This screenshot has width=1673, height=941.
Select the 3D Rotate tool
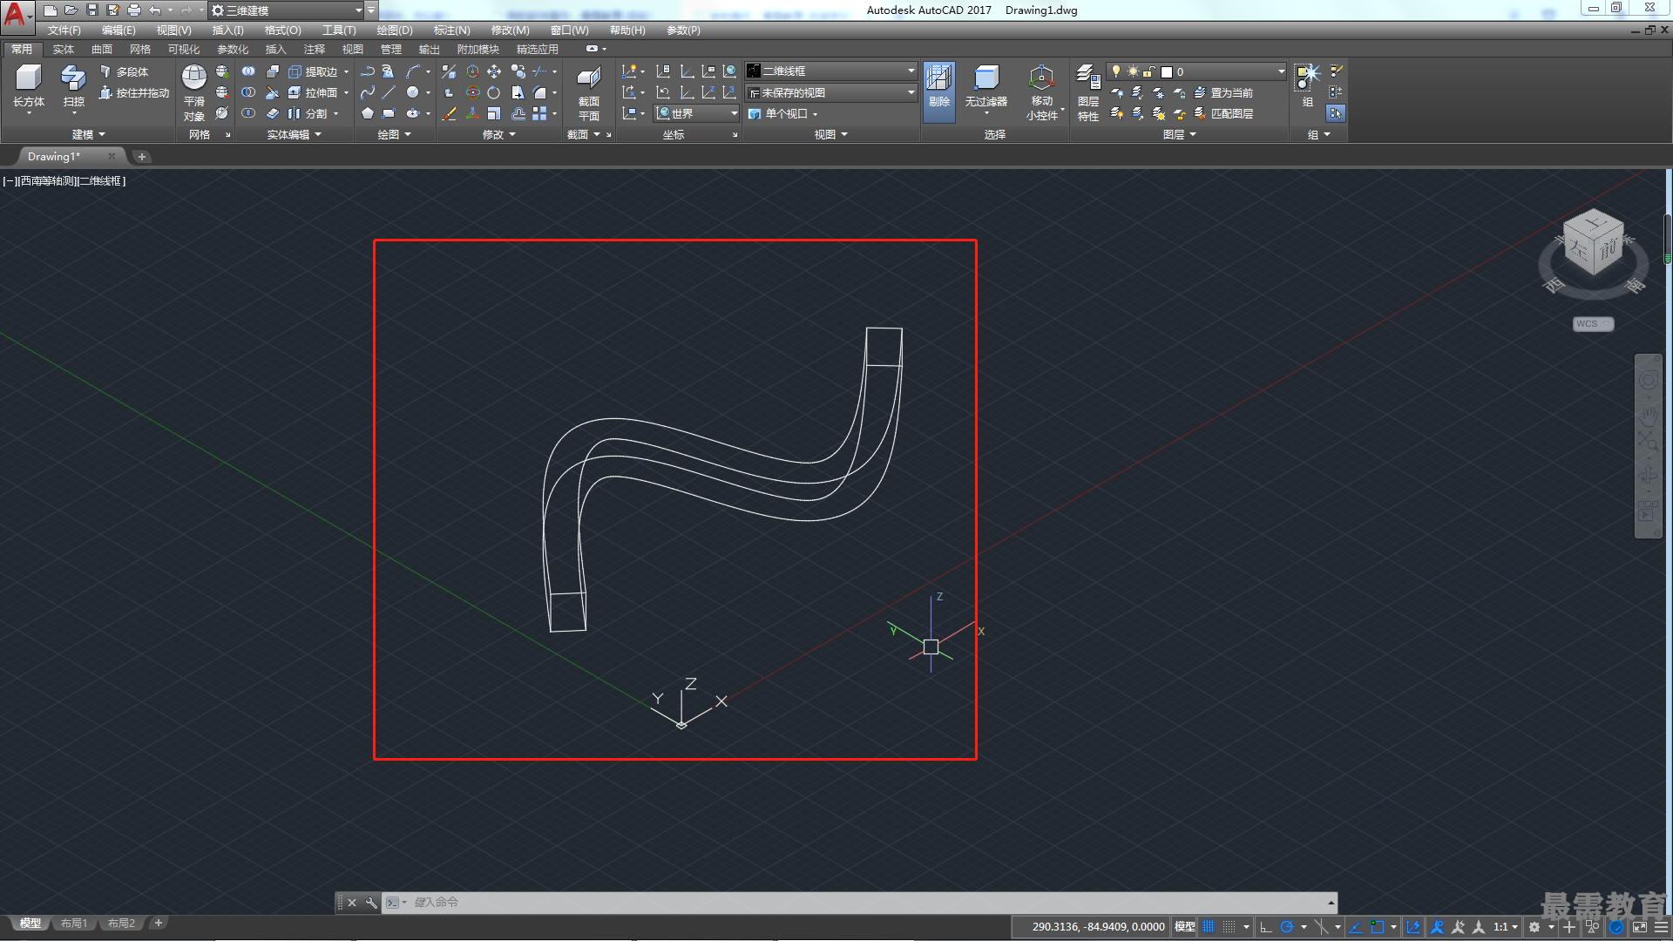pos(472,92)
